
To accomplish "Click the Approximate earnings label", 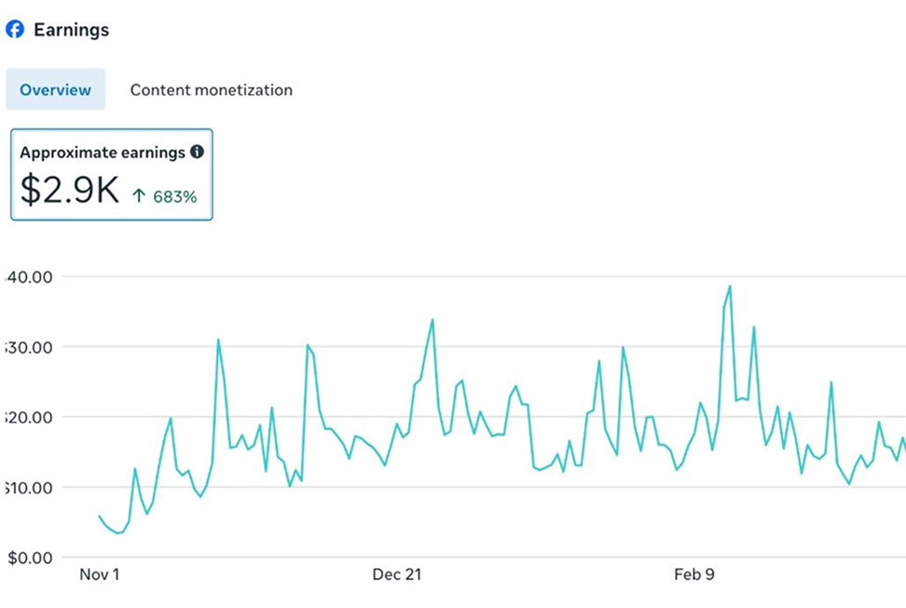I will pyautogui.click(x=103, y=152).
